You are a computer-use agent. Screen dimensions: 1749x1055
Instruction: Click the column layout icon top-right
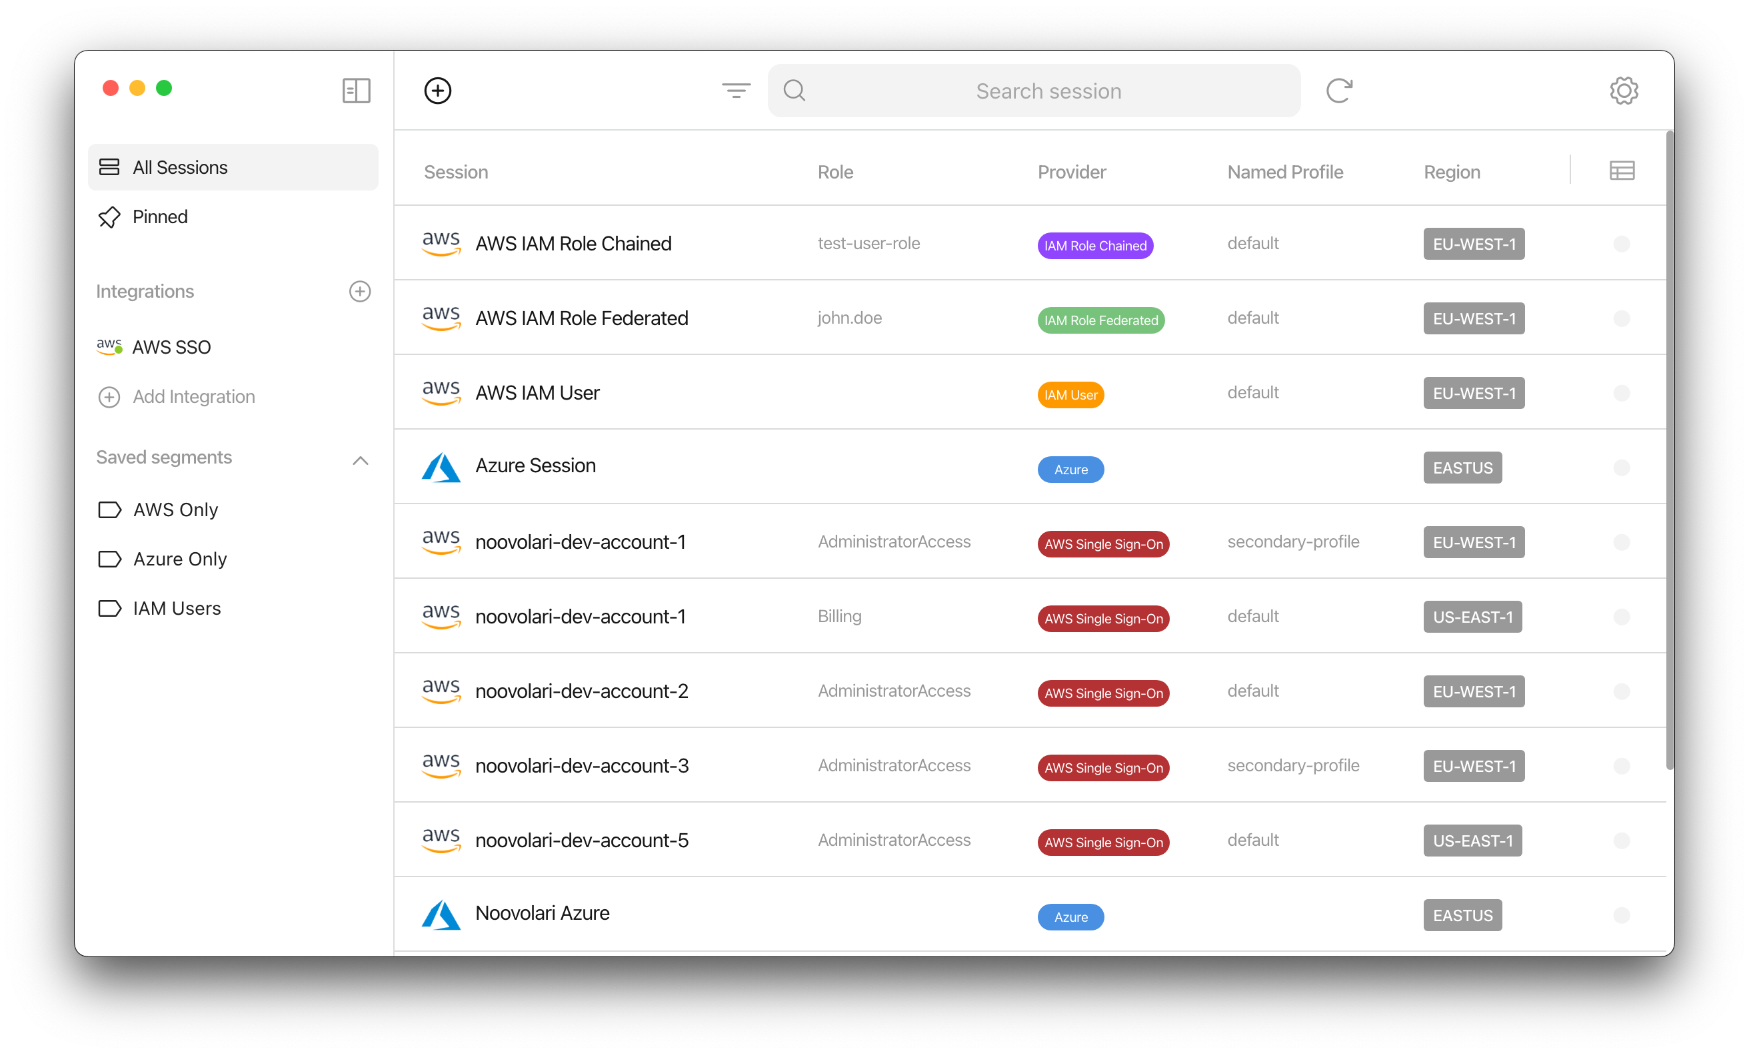coord(1622,171)
